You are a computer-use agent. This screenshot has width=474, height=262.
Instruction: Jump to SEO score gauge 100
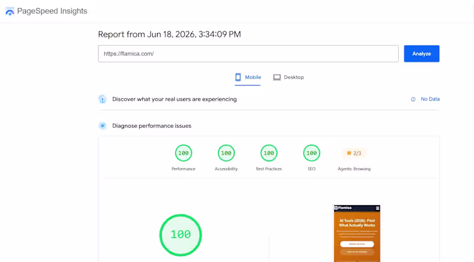click(x=312, y=153)
